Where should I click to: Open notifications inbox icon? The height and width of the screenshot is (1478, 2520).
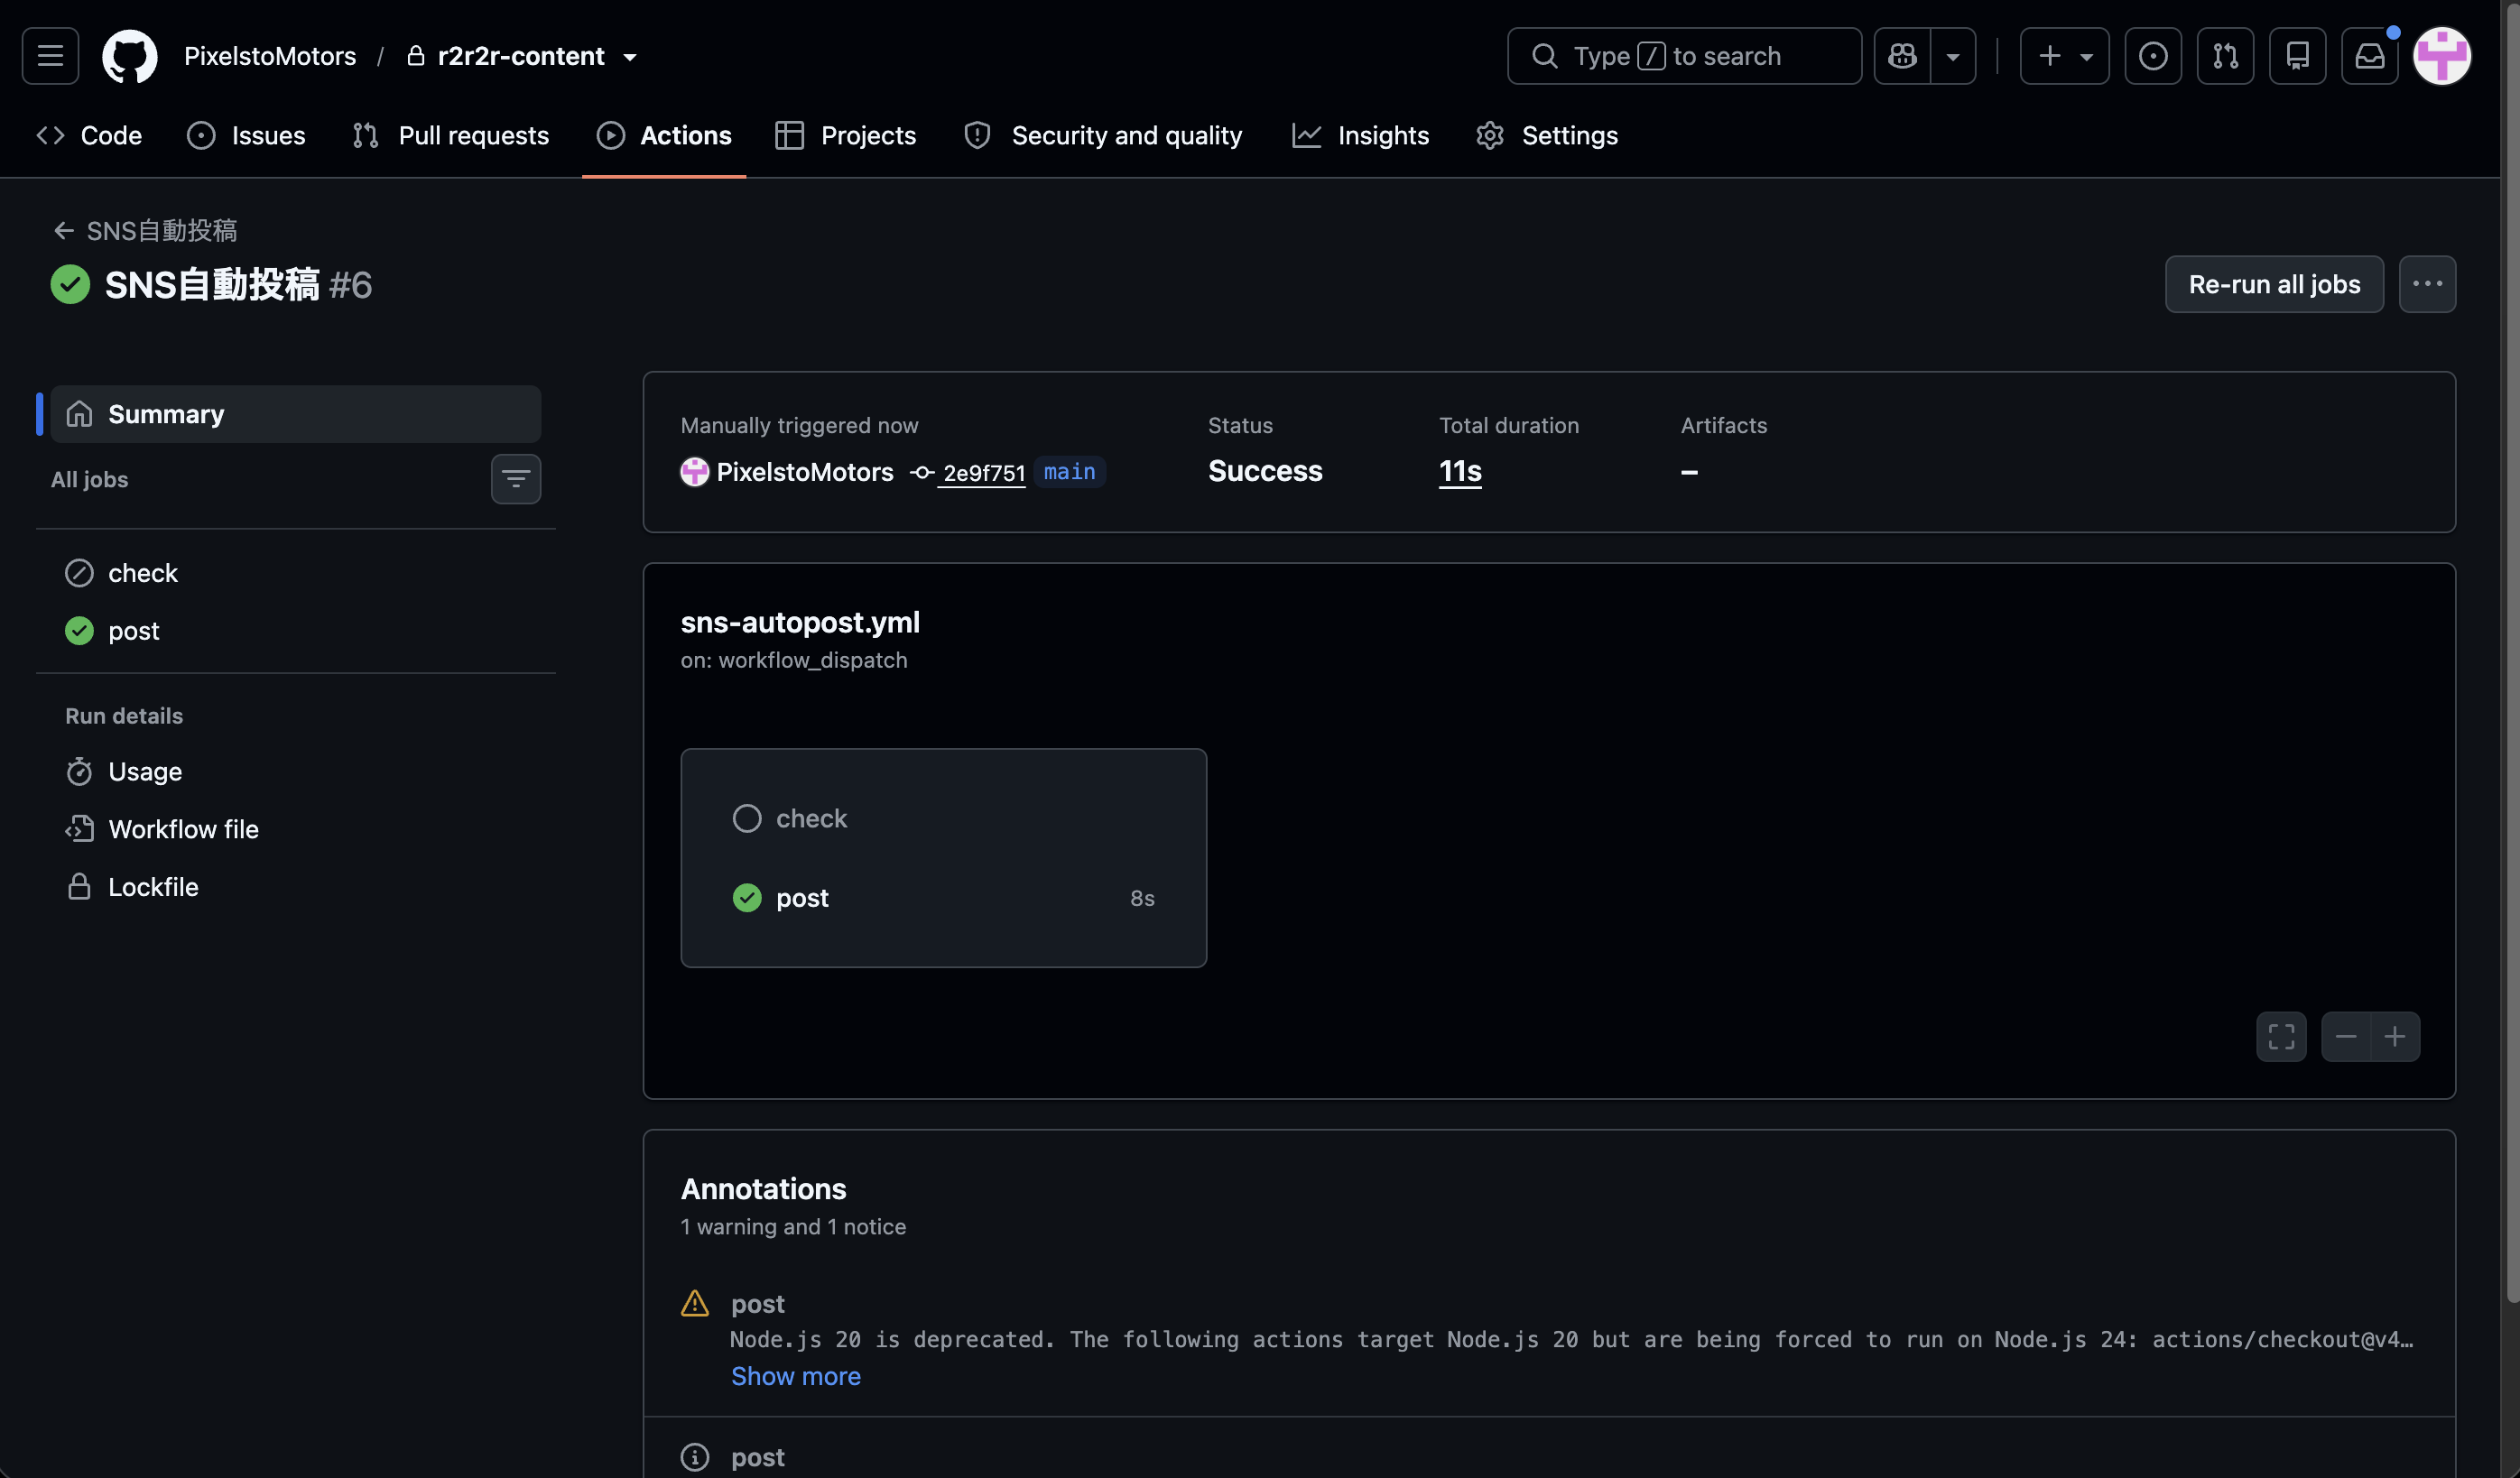tap(2369, 56)
